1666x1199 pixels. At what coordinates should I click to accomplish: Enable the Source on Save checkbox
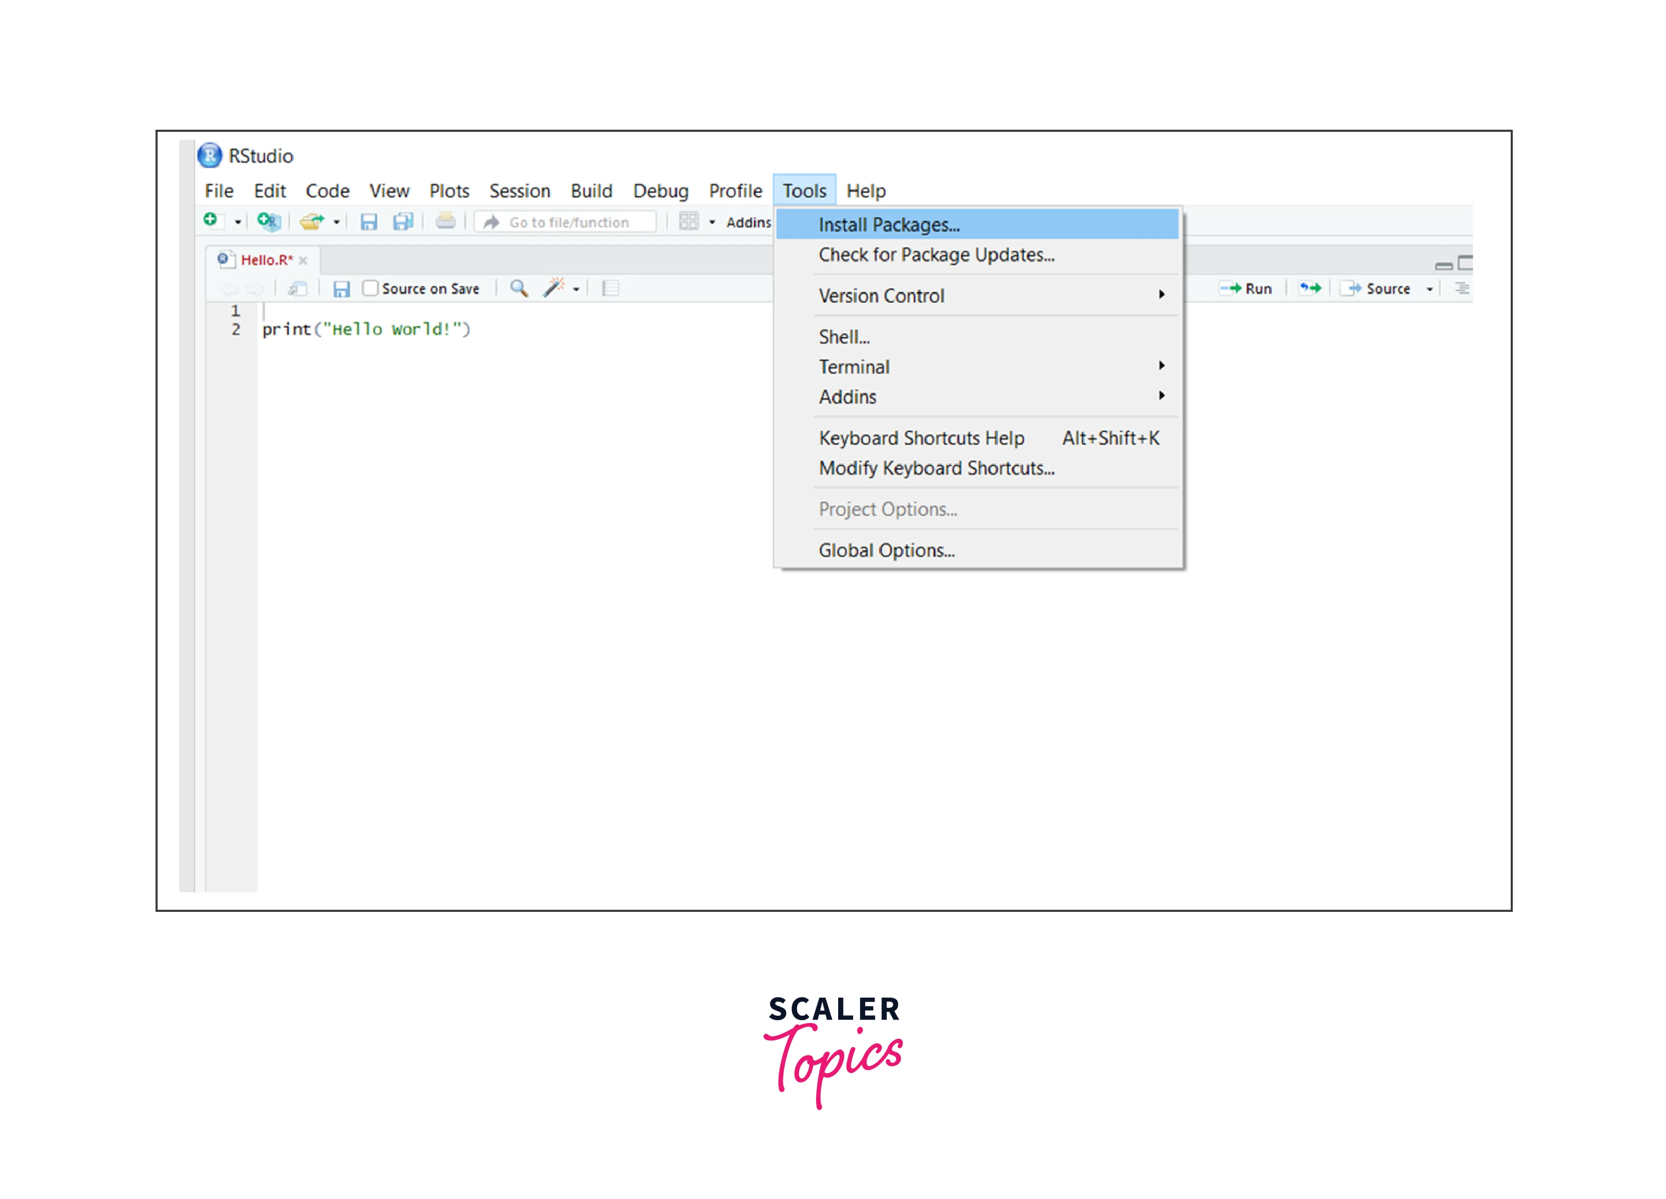(370, 288)
